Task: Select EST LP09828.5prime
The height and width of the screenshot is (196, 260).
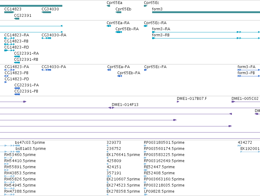Action: click(159, 191)
